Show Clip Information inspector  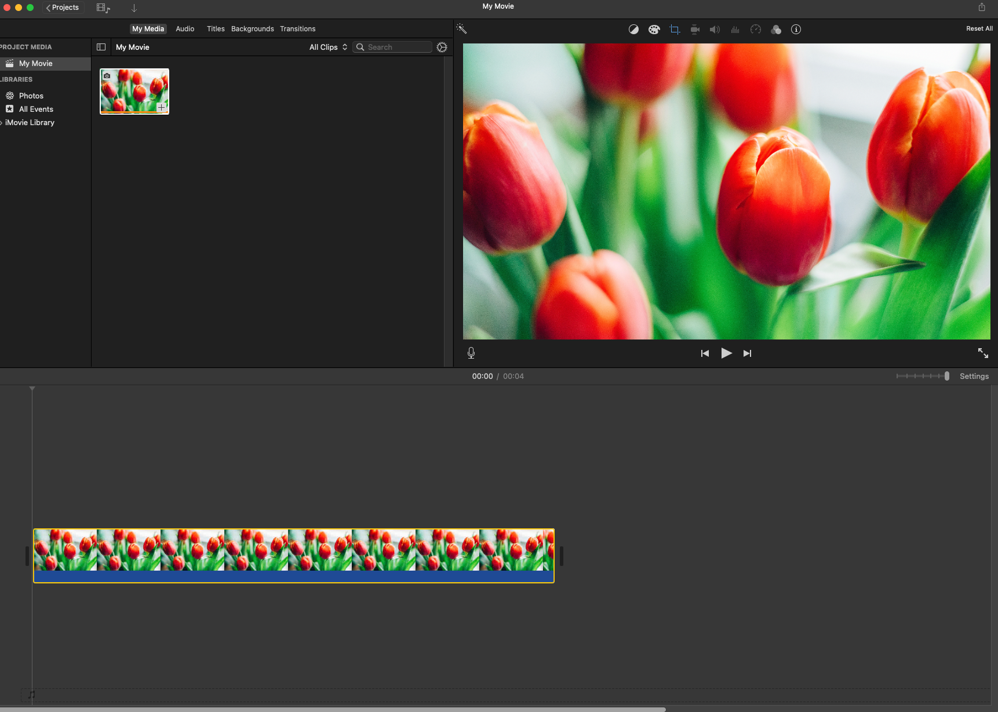(x=796, y=30)
